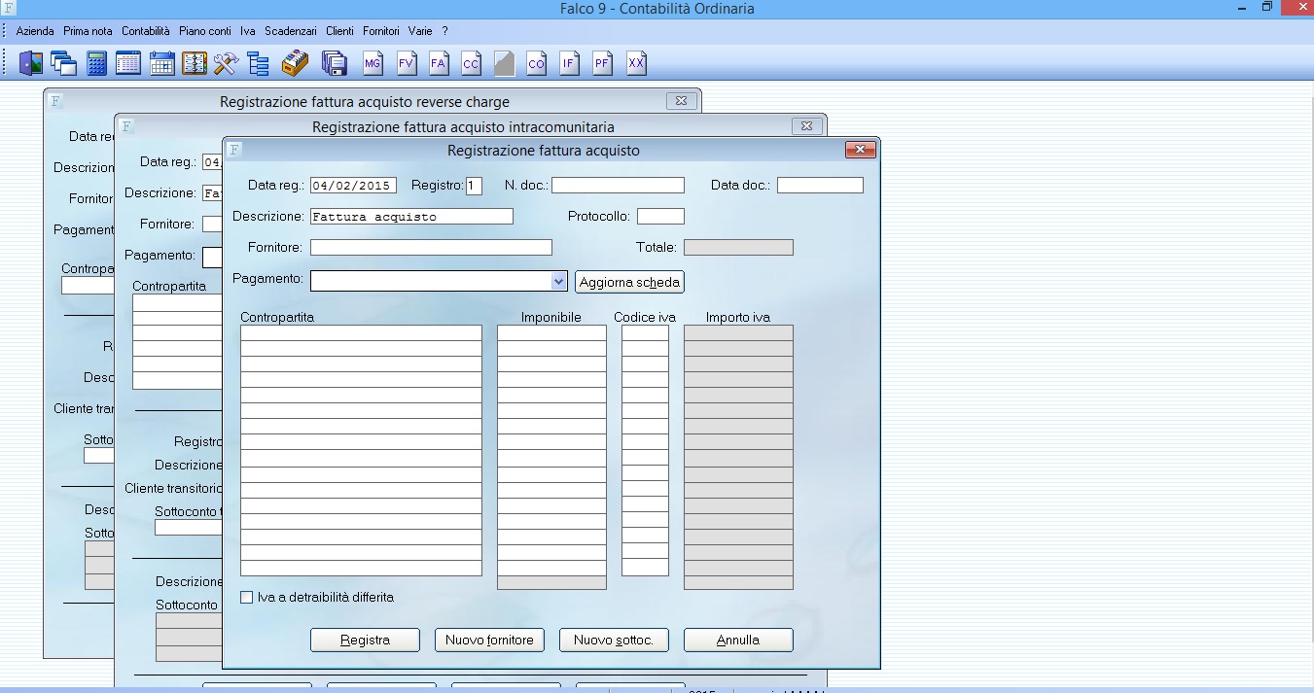Open the Fornitori menu

coord(381,31)
